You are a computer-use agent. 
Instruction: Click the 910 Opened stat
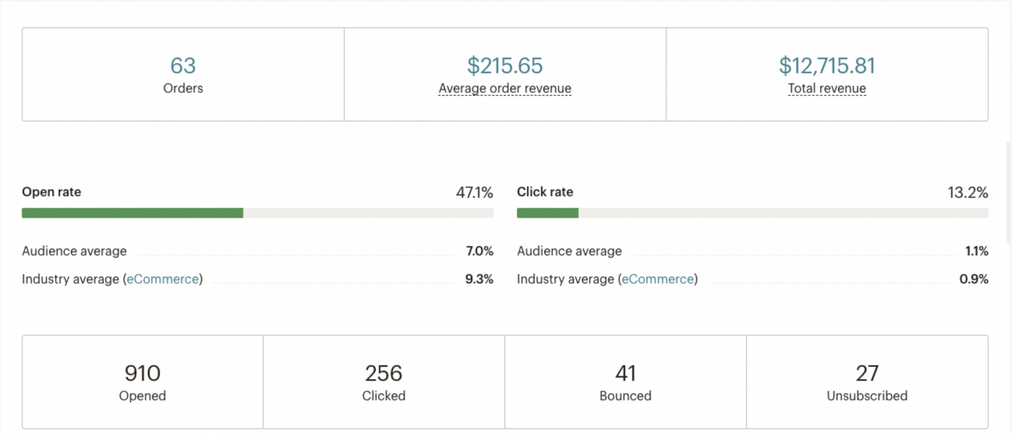point(142,374)
